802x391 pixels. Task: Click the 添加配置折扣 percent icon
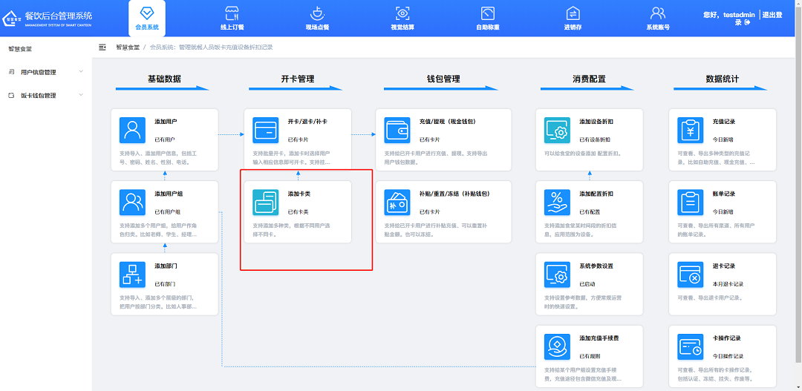pos(557,202)
